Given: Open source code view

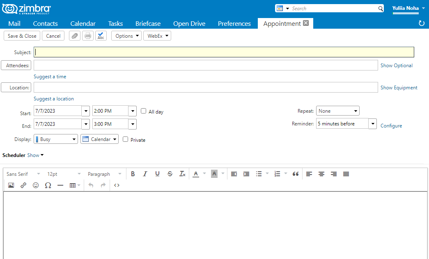Looking at the screenshot, I should (117, 185).
